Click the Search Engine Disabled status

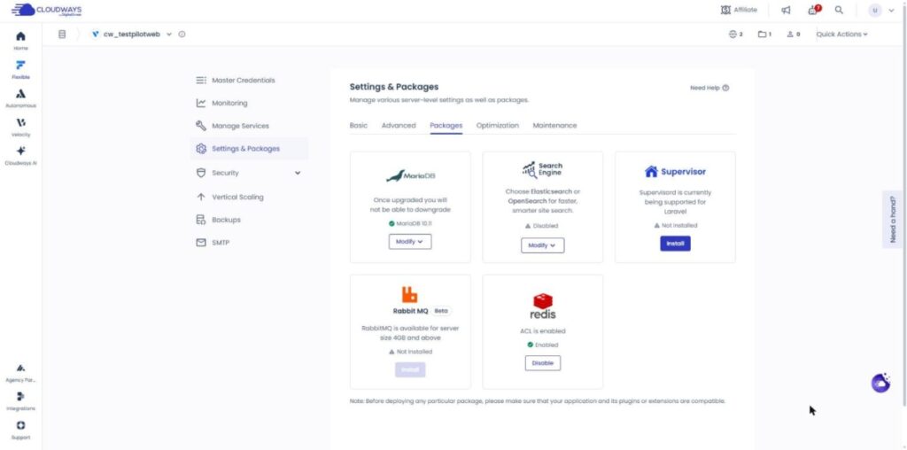click(x=546, y=226)
